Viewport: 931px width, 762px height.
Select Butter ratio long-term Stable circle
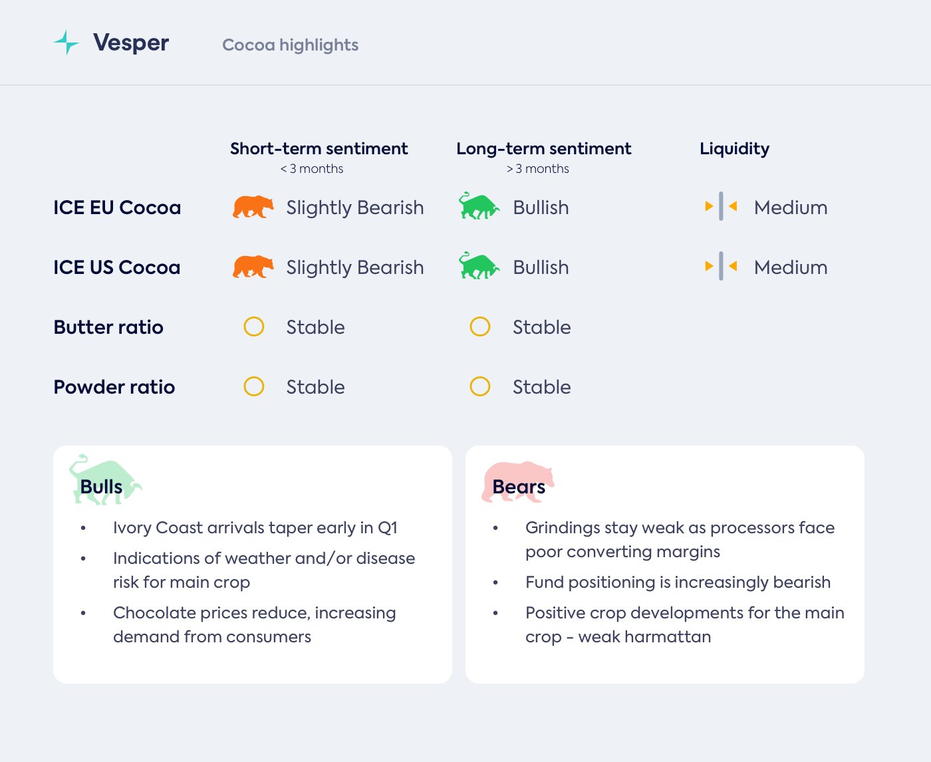point(480,326)
